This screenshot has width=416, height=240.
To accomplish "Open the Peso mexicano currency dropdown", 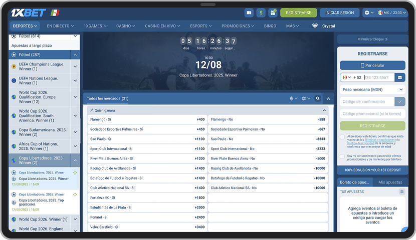I will tap(372, 89).
